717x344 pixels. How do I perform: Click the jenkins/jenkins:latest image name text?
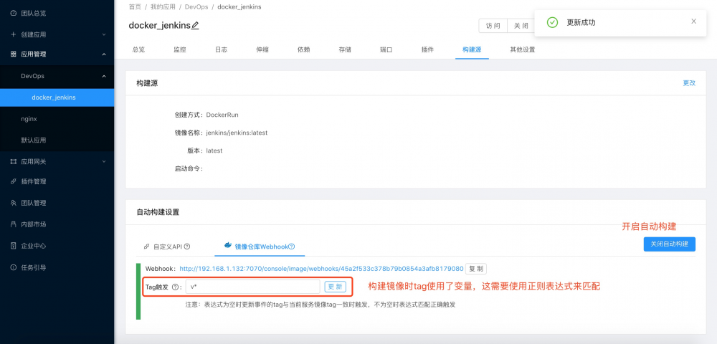[x=237, y=133]
